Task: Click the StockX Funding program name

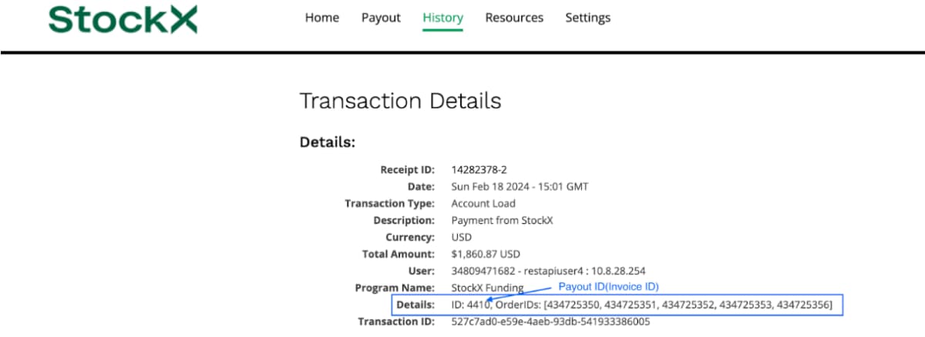Action: pyautogui.click(x=487, y=288)
